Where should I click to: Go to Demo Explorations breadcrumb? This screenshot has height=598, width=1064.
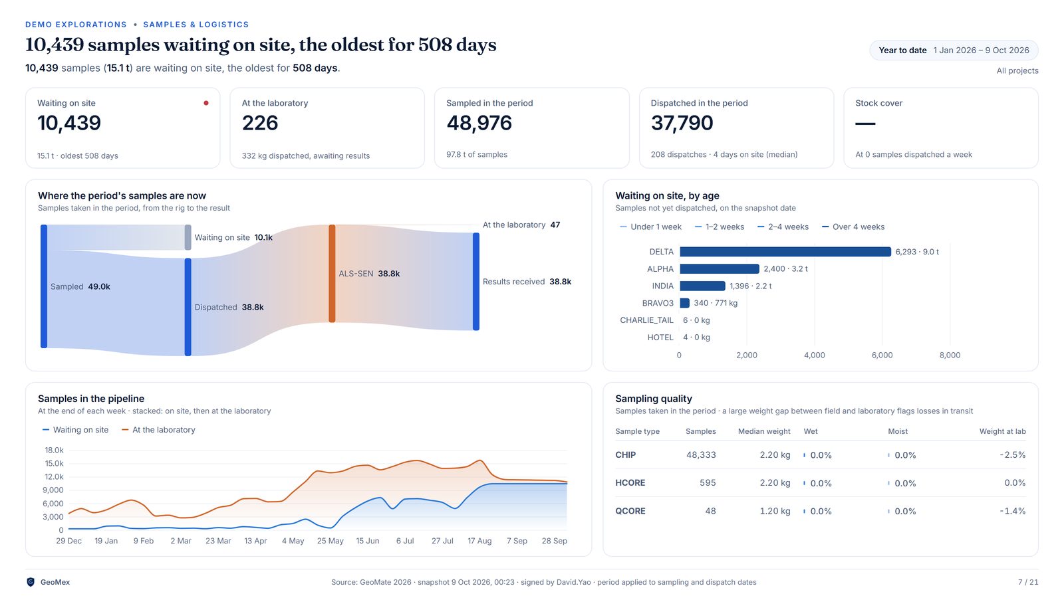point(76,25)
